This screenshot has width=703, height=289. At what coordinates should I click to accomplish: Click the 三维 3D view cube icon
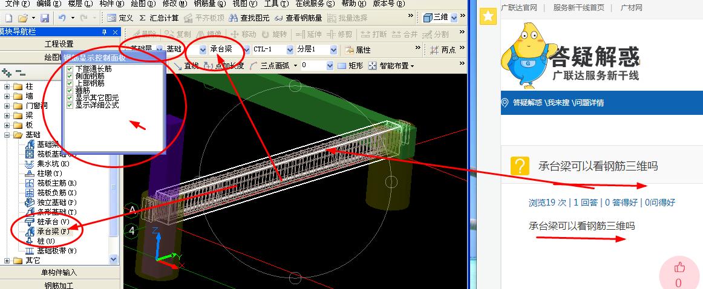(x=428, y=18)
